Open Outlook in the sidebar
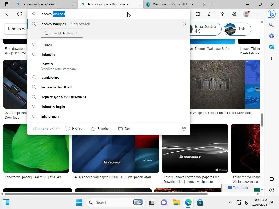Image resolution: width=279 pixels, height=209 pixels. pyautogui.click(x=272, y=47)
